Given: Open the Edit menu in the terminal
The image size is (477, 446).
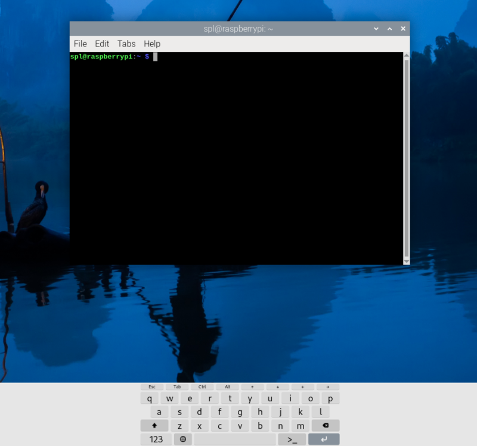Looking at the screenshot, I should 102,43.
